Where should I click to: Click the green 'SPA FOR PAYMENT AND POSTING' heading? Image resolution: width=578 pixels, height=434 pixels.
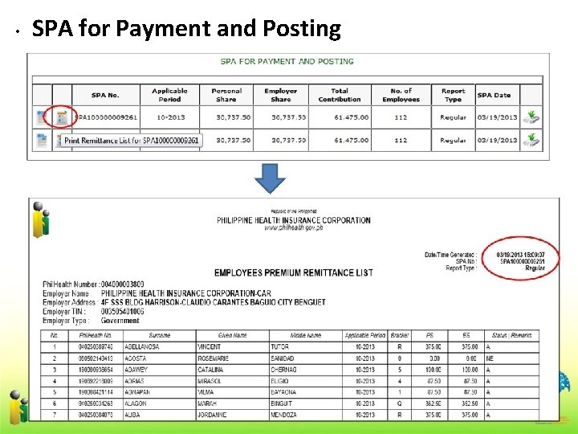(287, 61)
